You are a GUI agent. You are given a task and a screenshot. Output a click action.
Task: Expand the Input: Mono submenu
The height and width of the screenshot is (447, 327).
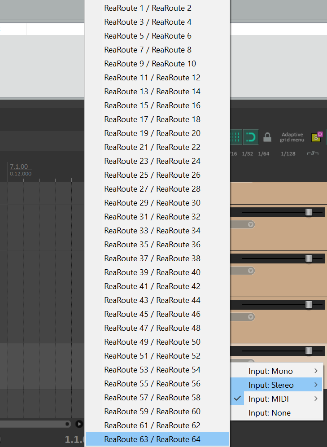click(x=277, y=371)
